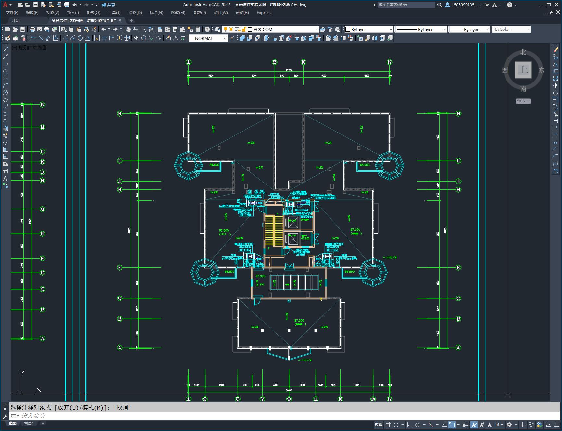
Task: Select the Pan hand tool
Action: tap(129, 29)
